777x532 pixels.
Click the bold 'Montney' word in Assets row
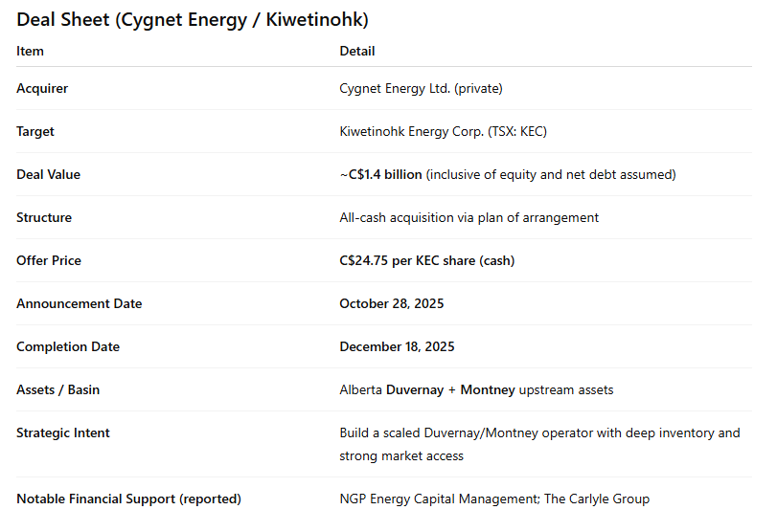488,390
